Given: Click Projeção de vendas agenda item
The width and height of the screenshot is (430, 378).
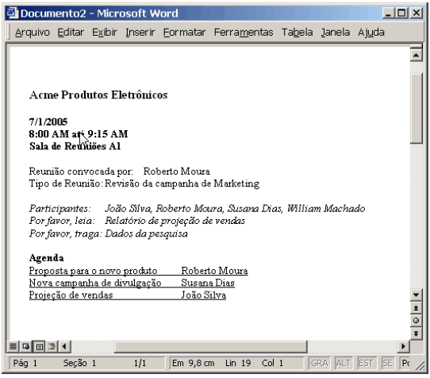Looking at the screenshot, I should pos(71,295).
